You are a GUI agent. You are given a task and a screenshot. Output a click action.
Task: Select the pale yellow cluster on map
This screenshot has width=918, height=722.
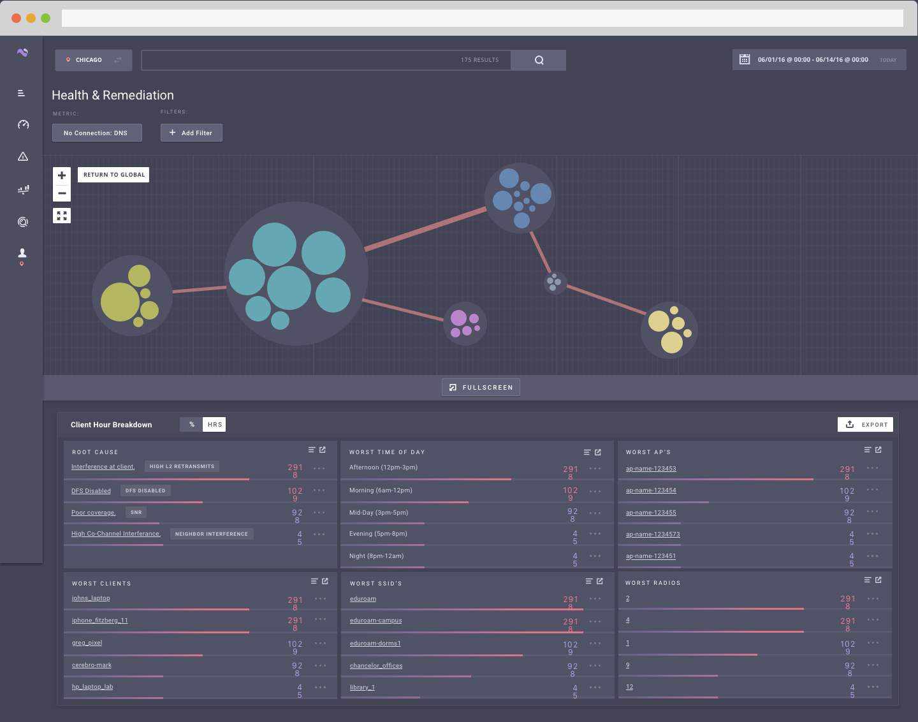[x=669, y=330]
